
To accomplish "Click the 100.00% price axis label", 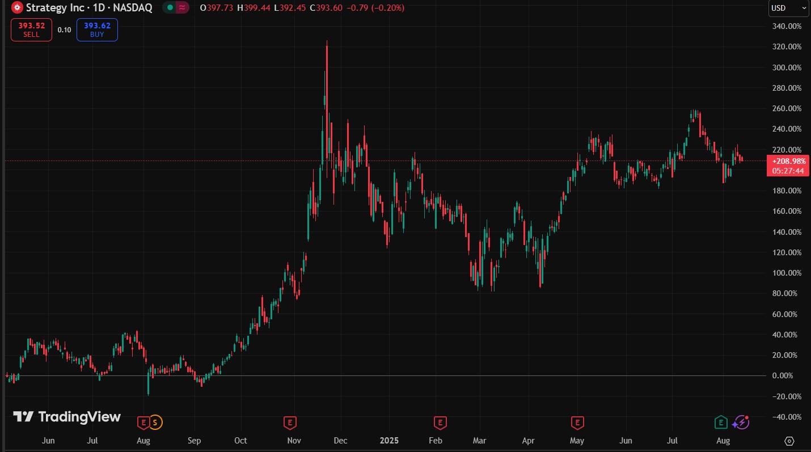I will coord(785,273).
